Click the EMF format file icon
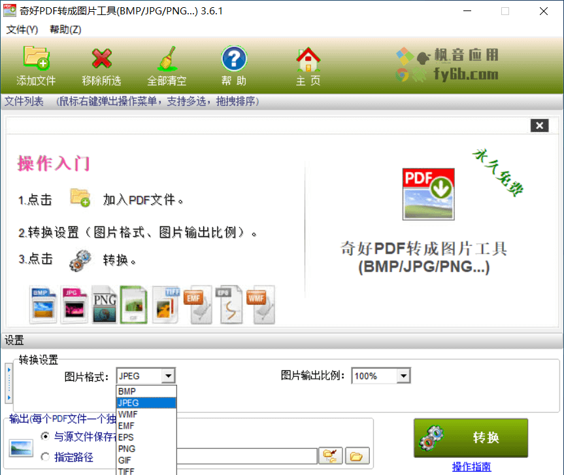This screenshot has width=564, height=475. tap(198, 305)
